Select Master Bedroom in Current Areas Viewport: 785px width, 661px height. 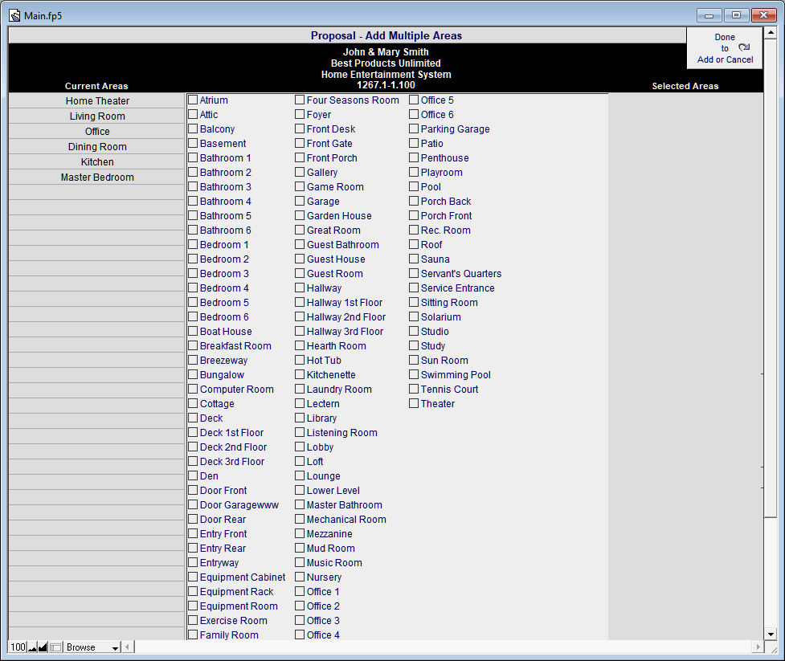(96, 177)
